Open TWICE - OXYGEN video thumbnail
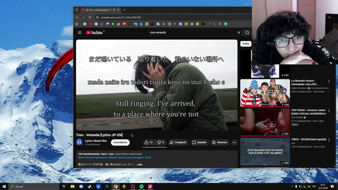Viewport: 338px width, 190px height. (x=265, y=152)
